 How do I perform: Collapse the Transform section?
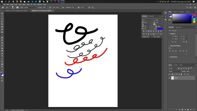(x=169, y=34)
